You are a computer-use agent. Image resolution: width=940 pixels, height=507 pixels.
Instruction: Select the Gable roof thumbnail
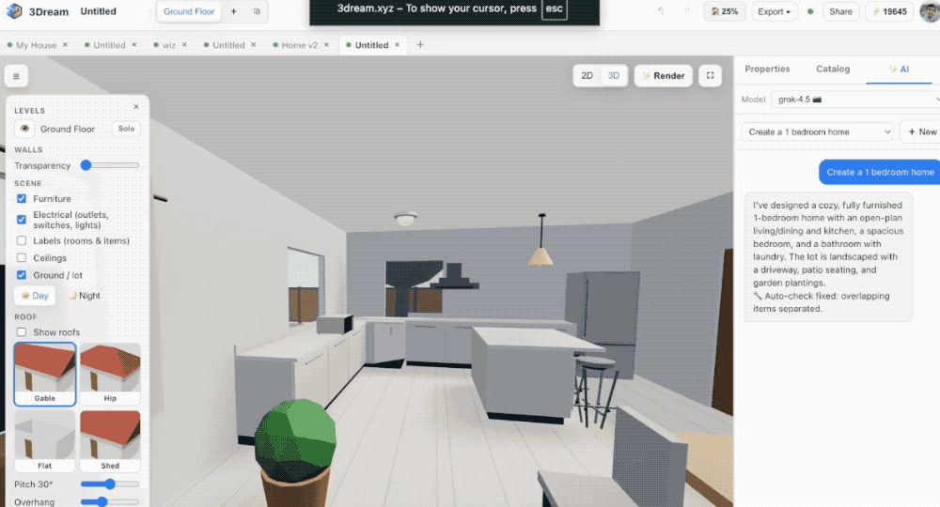tap(45, 374)
